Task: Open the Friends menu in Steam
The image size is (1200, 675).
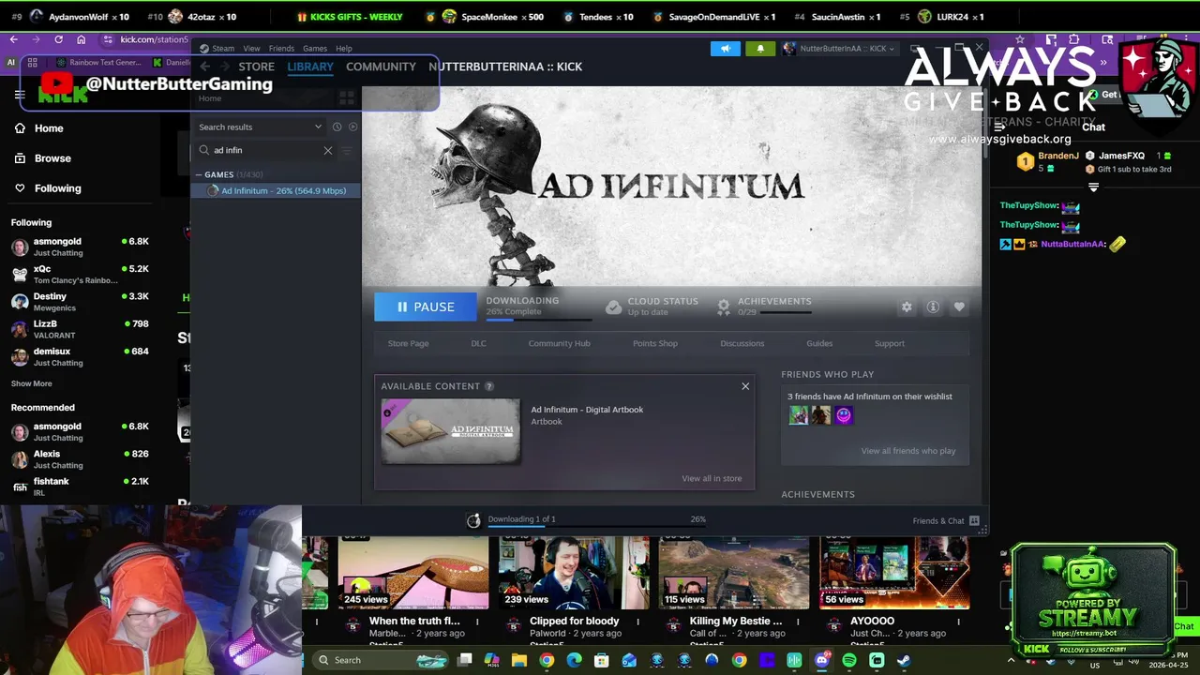Action: (281, 49)
